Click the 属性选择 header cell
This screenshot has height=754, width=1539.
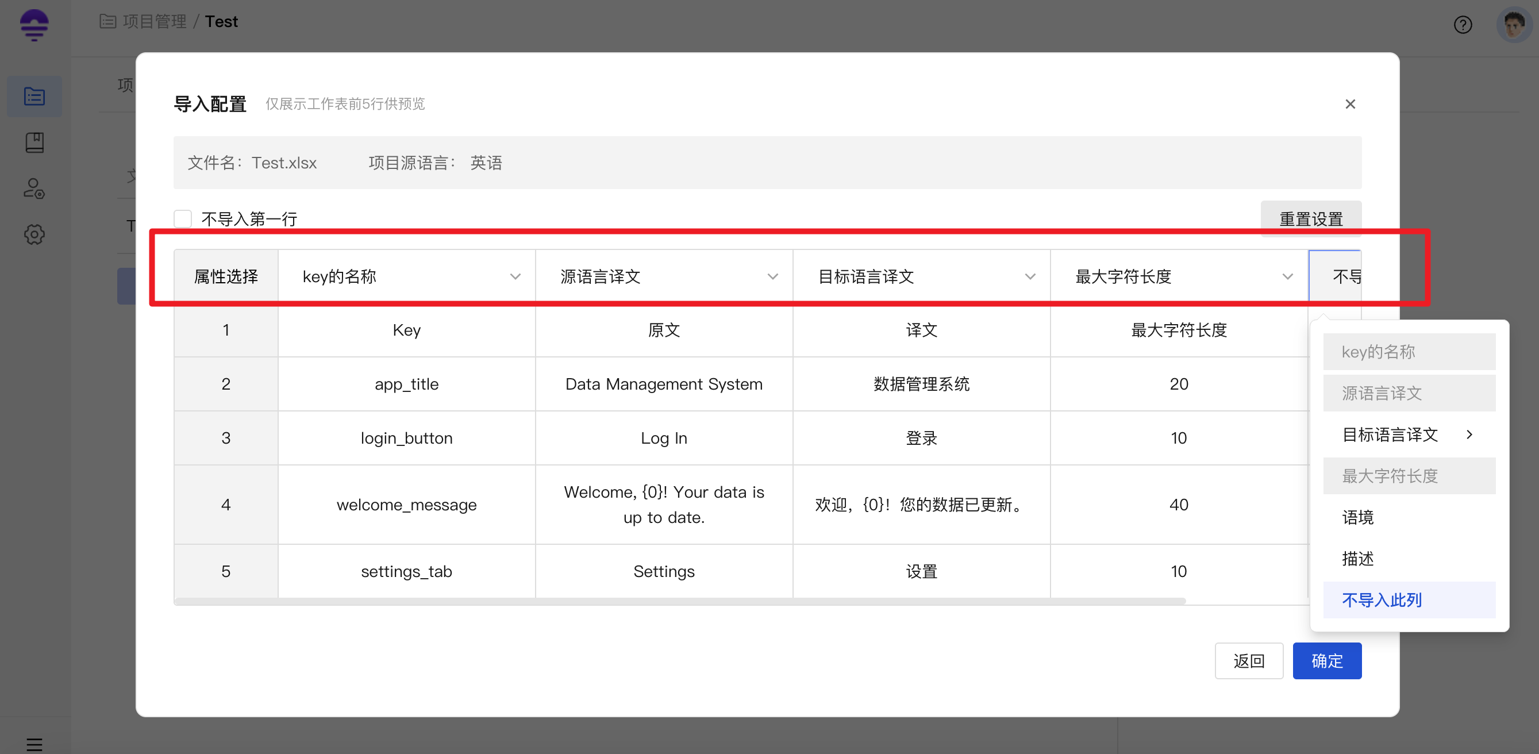click(x=226, y=276)
